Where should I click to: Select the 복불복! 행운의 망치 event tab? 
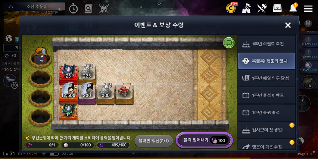pyautogui.click(x=267, y=61)
